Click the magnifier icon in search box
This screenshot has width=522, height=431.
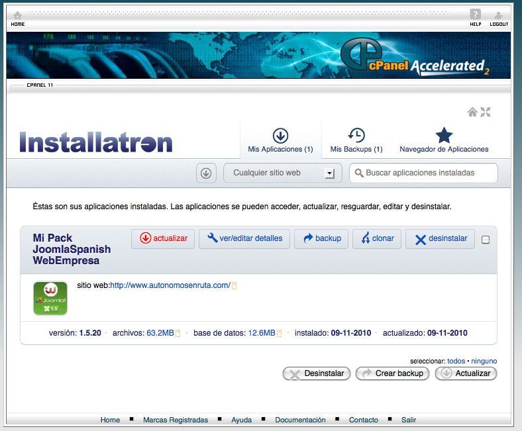[x=359, y=173]
